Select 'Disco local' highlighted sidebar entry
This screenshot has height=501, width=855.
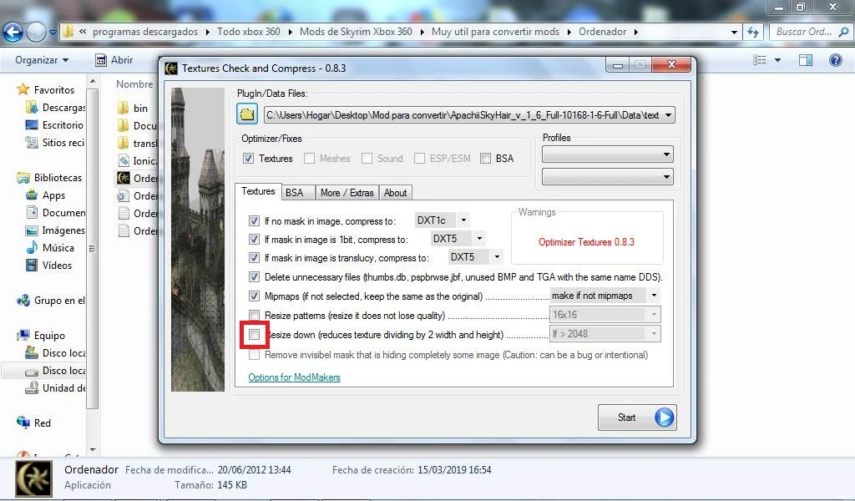[43, 371]
